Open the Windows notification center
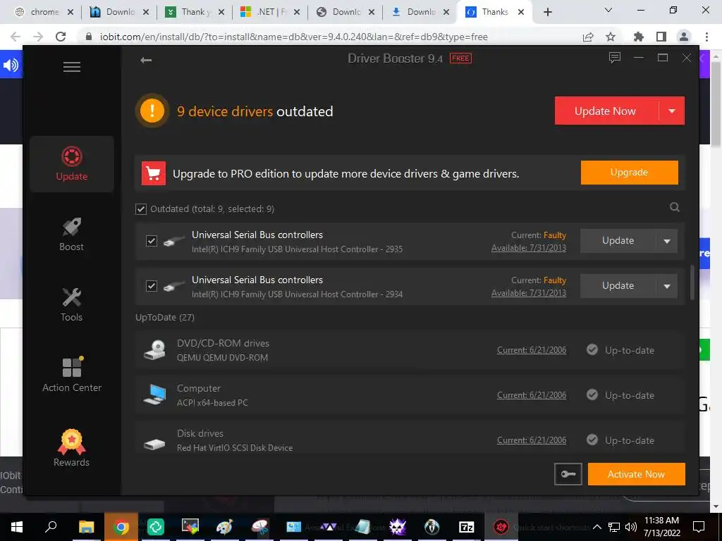 [699, 527]
